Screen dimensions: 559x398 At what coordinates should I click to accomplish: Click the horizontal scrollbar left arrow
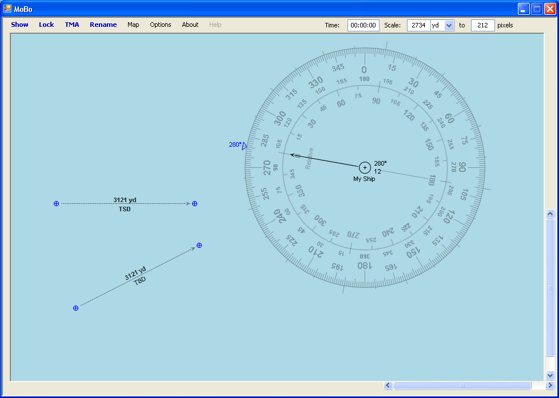coord(388,385)
